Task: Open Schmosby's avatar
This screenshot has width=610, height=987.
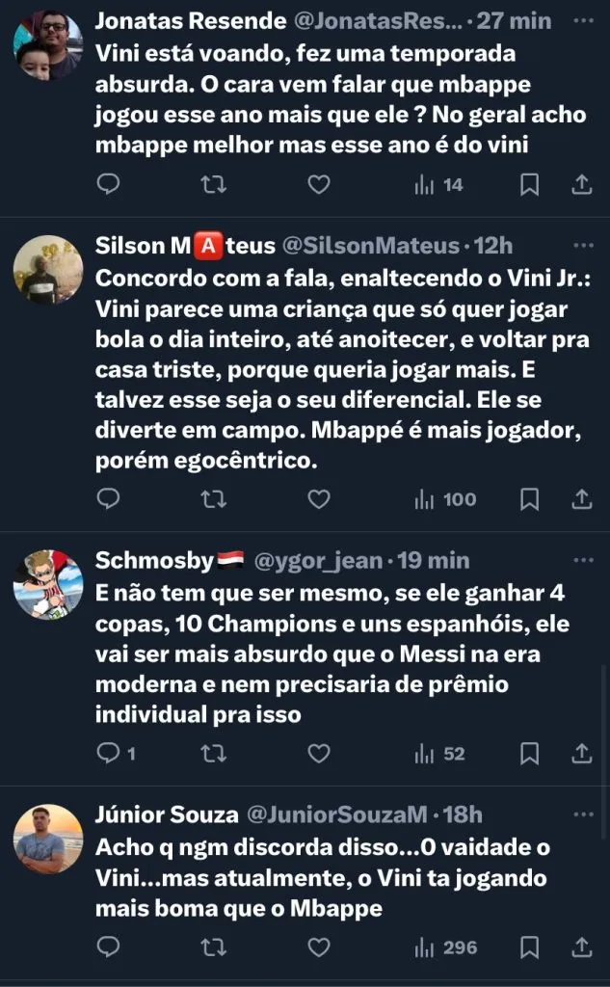Action: (x=47, y=583)
